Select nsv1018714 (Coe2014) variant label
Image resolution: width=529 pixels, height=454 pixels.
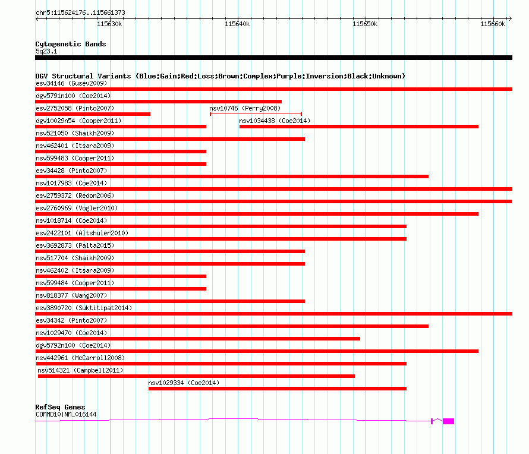pyautogui.click(x=71, y=220)
